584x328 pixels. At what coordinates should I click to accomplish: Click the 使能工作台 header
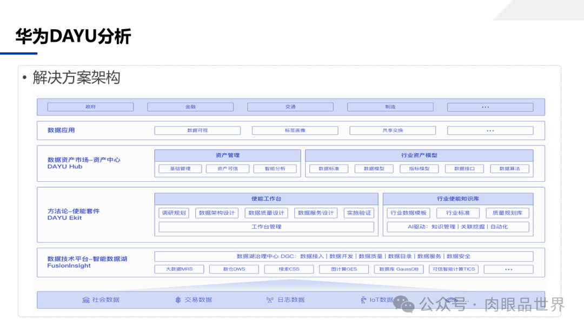click(x=266, y=199)
